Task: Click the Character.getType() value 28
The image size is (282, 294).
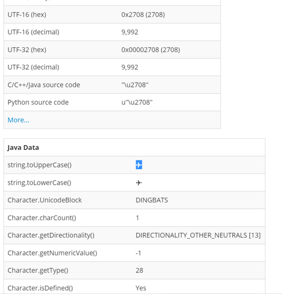Action: (139, 270)
